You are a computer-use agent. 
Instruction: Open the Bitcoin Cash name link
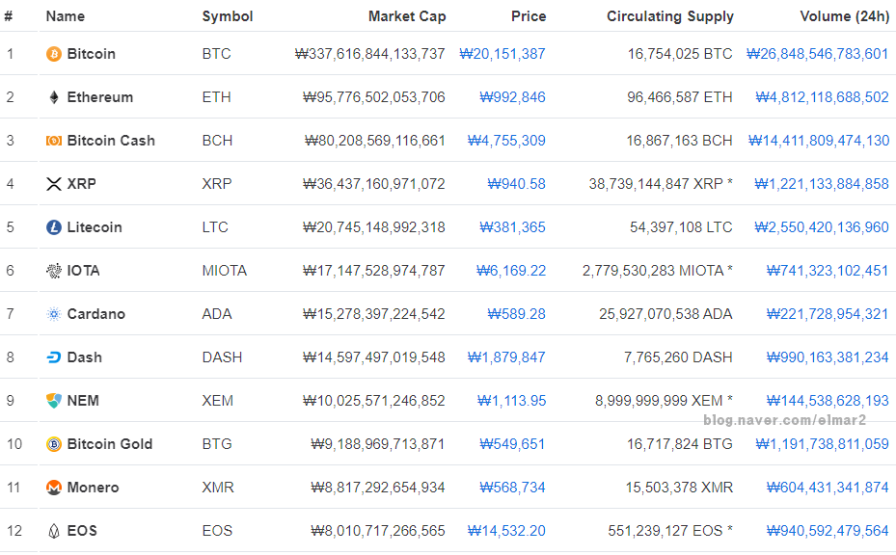(x=111, y=141)
